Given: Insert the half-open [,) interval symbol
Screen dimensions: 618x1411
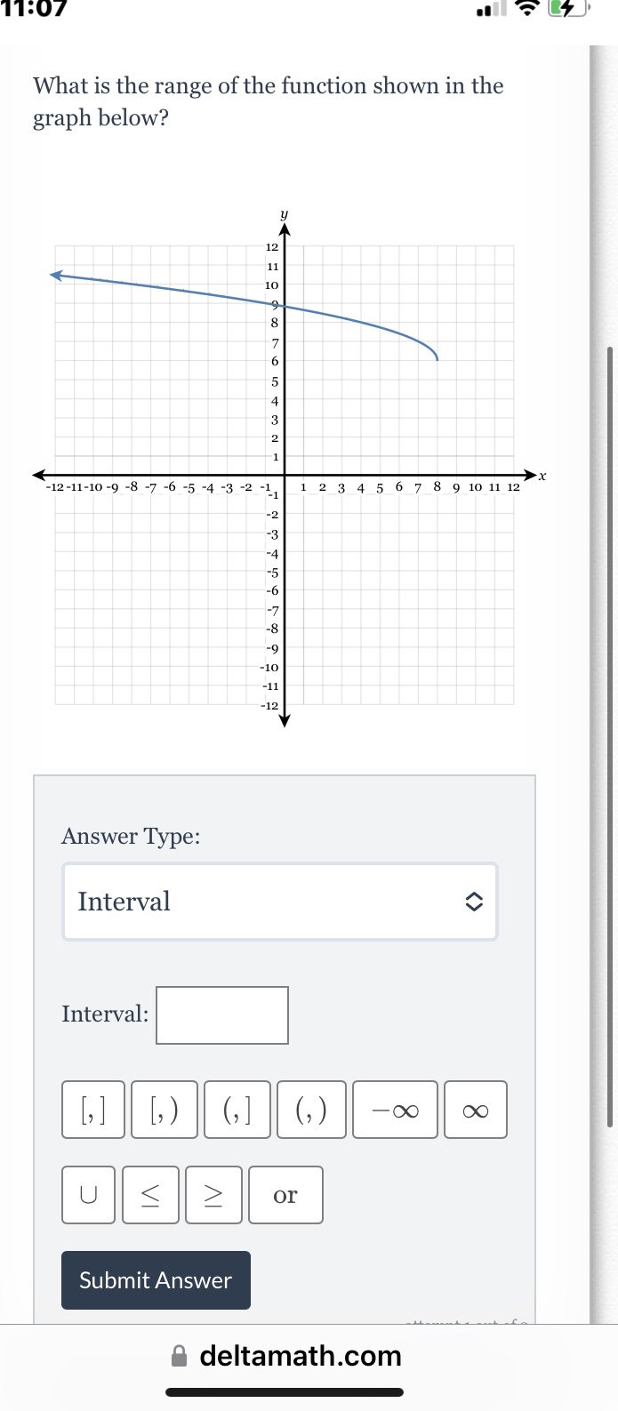Looking at the screenshot, I should pos(164,1110).
